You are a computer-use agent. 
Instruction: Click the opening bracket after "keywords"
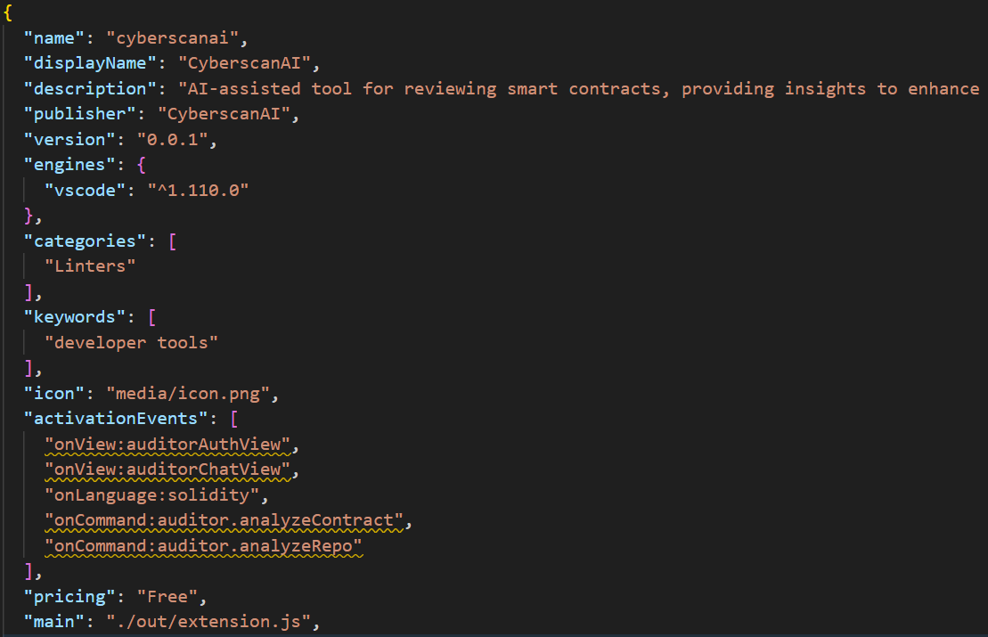[x=151, y=317]
